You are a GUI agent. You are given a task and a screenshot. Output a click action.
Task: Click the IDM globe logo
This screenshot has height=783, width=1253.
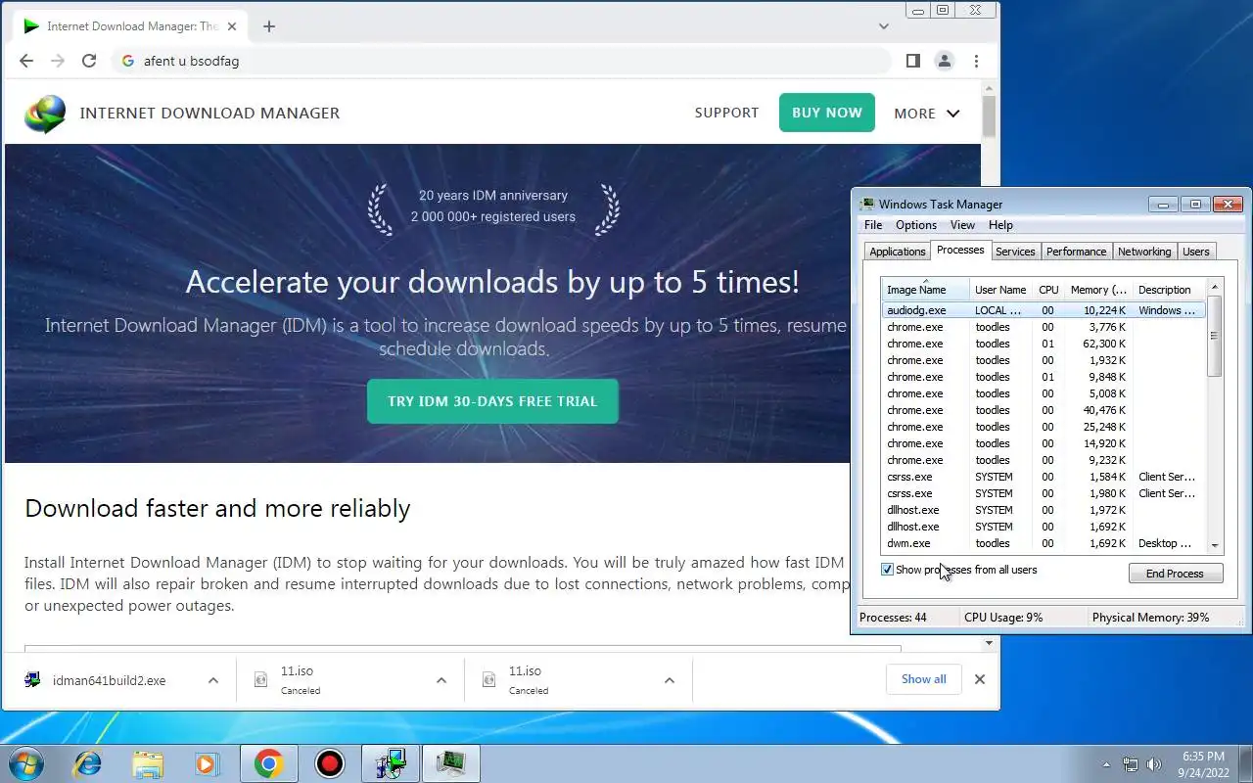pyautogui.click(x=45, y=114)
